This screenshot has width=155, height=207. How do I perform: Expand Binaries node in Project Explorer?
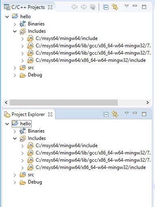click(15, 131)
